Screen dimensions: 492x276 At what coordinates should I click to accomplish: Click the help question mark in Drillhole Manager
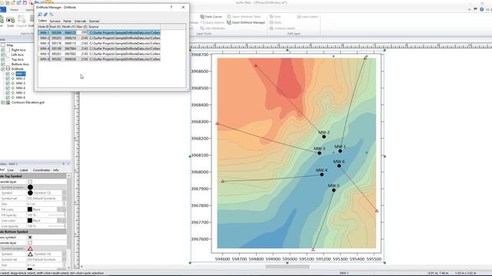[x=171, y=7]
